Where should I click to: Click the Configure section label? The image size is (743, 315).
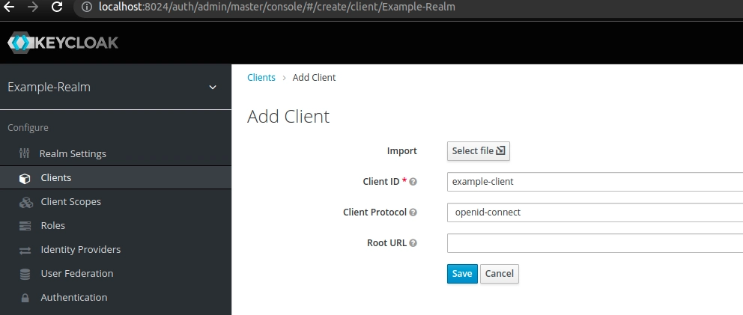pyautogui.click(x=28, y=128)
